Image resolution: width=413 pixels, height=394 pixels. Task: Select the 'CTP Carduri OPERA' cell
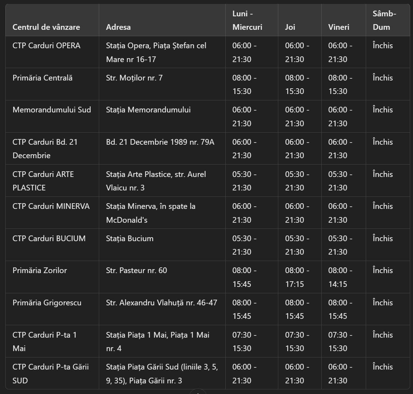47,46
